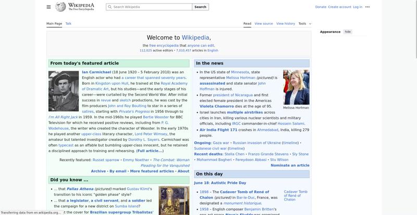Image resolution: width=417 pixels, height=215 pixels.
Task: Open the Stella Chen link
Action: (234, 154)
